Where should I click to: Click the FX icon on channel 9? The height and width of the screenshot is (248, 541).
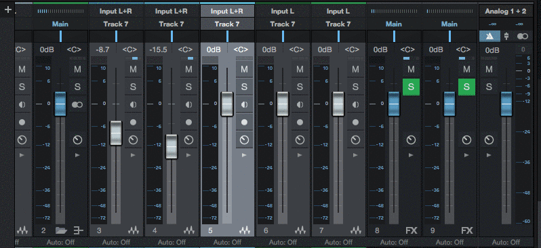point(467,230)
